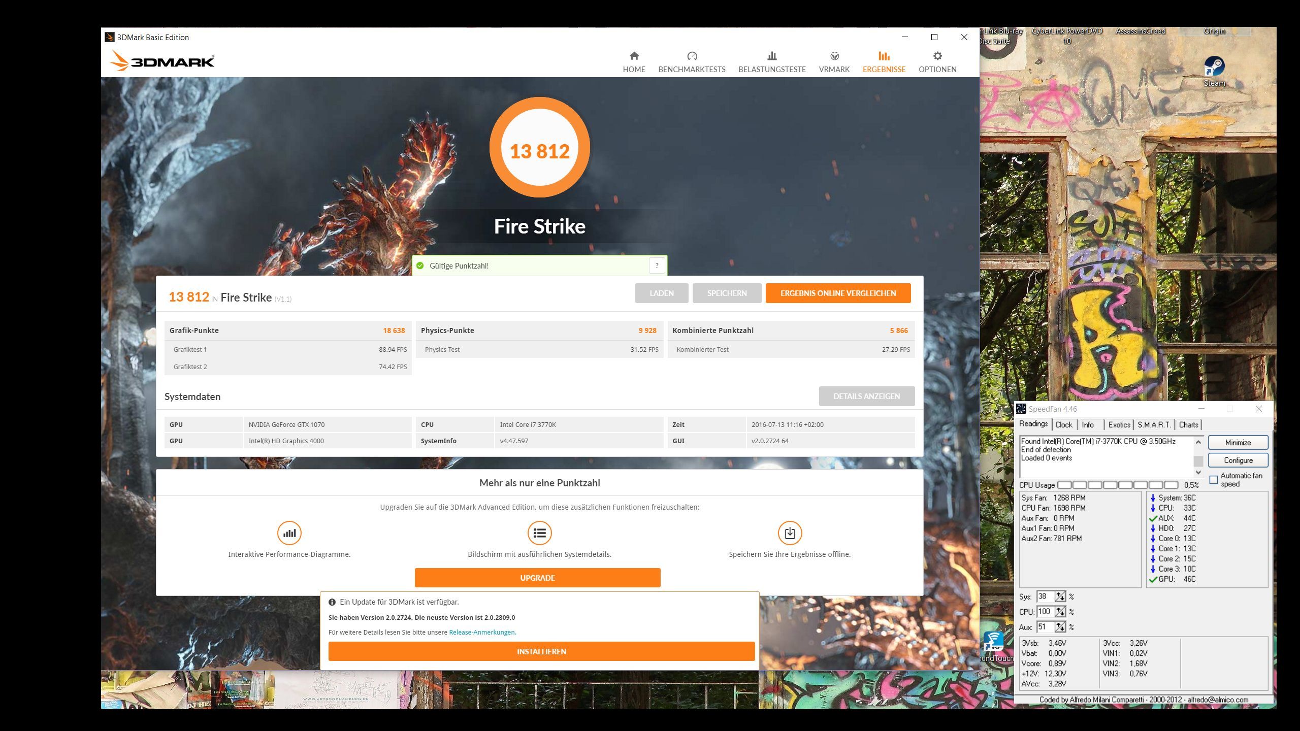This screenshot has height=731, width=1300.
Task: Open the Optionen gear settings
Action: [x=937, y=56]
